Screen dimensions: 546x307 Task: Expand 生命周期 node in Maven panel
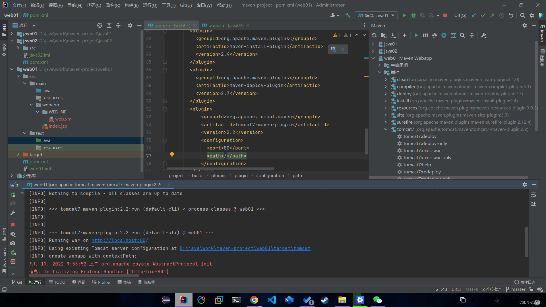tap(379, 65)
